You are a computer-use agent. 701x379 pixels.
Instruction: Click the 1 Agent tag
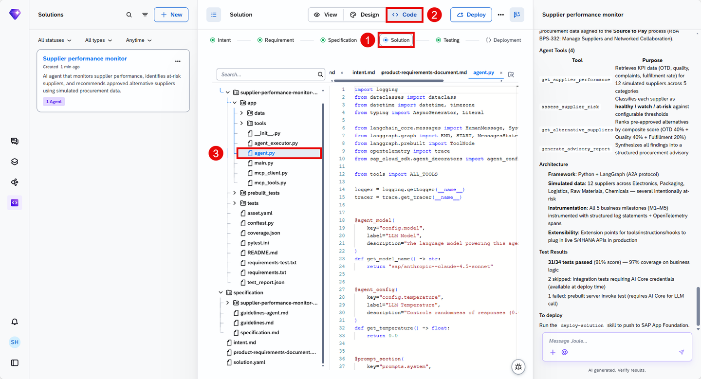54,102
